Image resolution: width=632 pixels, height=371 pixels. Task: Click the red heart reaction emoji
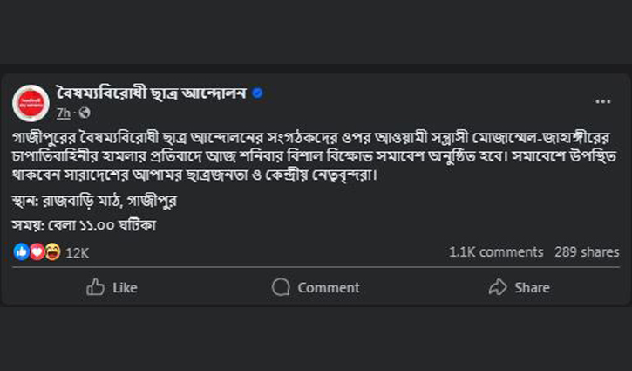coord(37,252)
